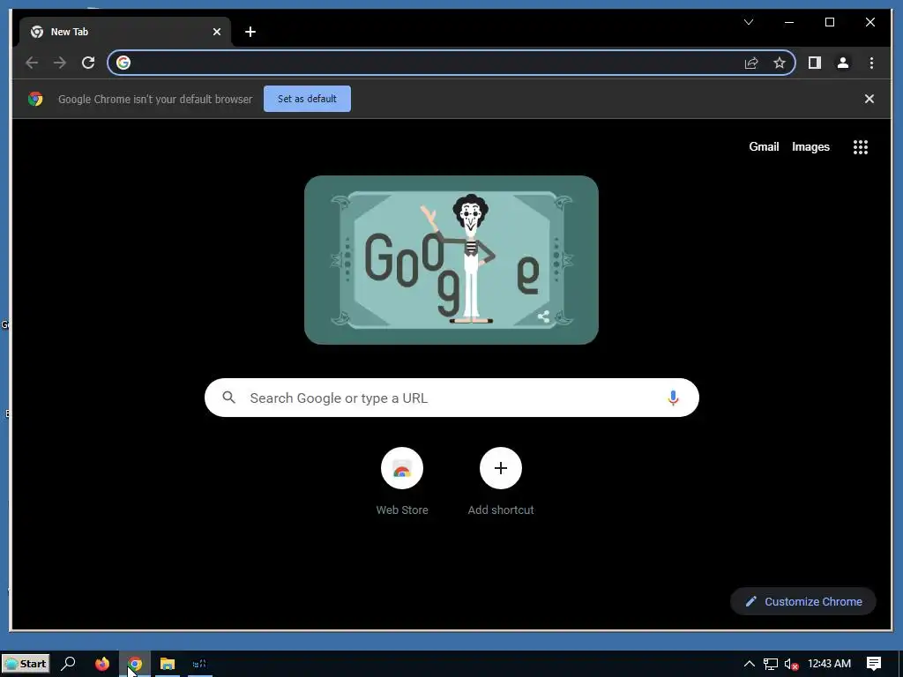
Task: Select the New Tab tab
Action: coord(125,32)
